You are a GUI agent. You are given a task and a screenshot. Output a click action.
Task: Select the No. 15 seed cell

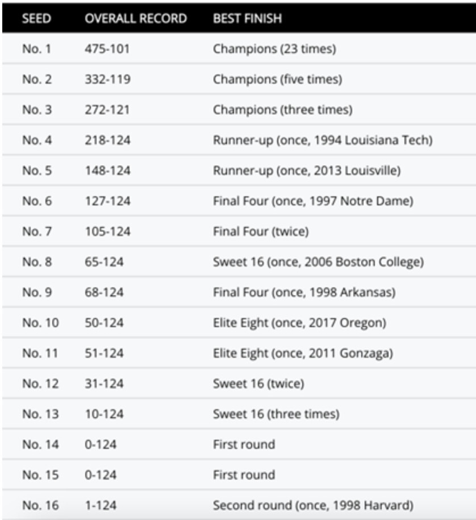(40, 474)
